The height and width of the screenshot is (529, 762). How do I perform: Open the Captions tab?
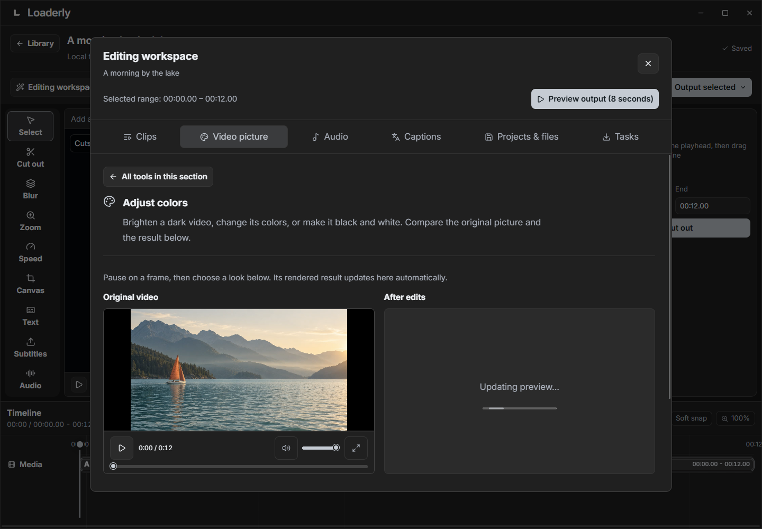[x=416, y=136]
